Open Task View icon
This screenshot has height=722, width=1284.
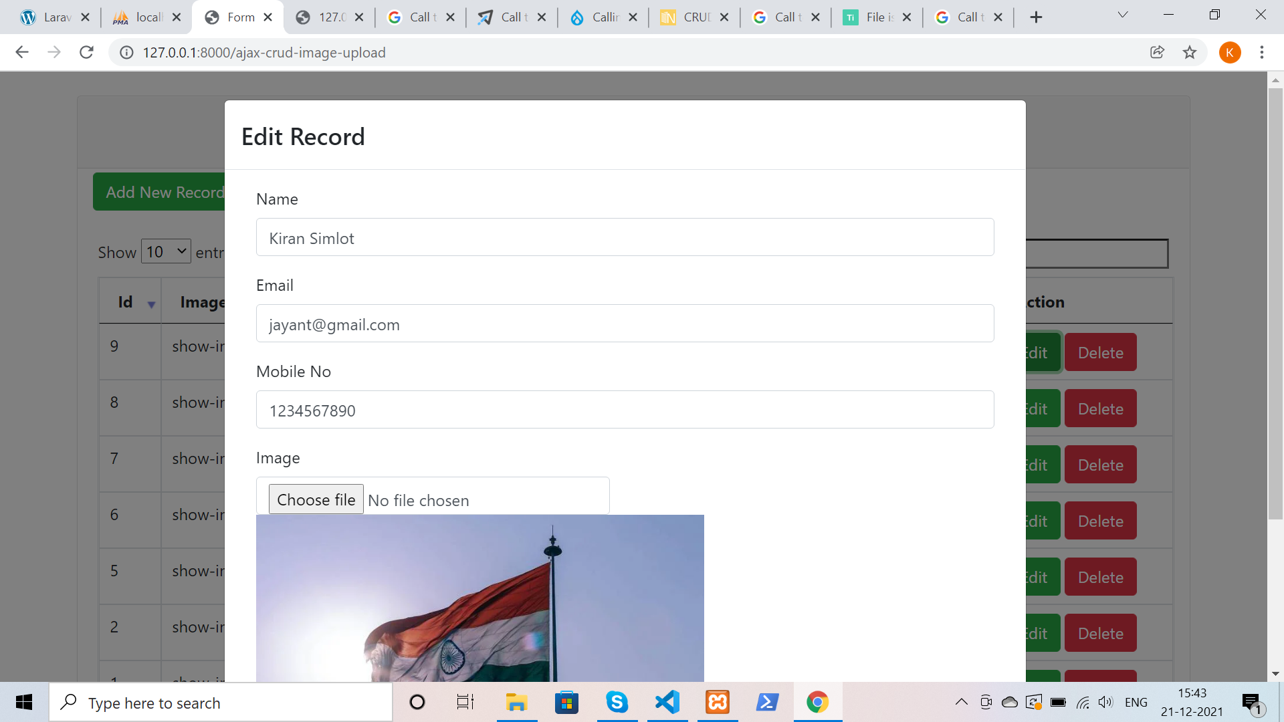click(x=465, y=702)
